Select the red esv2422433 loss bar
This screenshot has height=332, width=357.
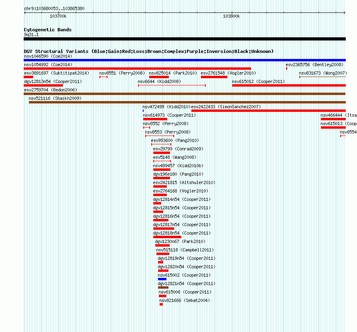point(268,111)
